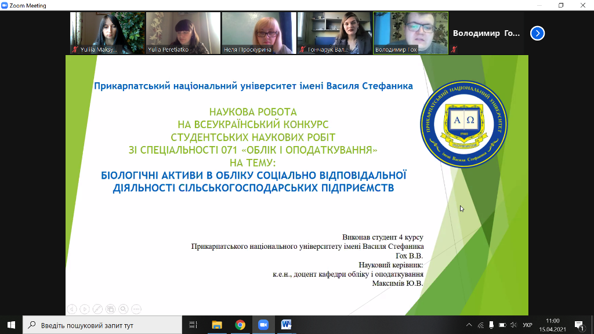
Task: Activate the slideshow zoom magnifier
Action: point(123,309)
